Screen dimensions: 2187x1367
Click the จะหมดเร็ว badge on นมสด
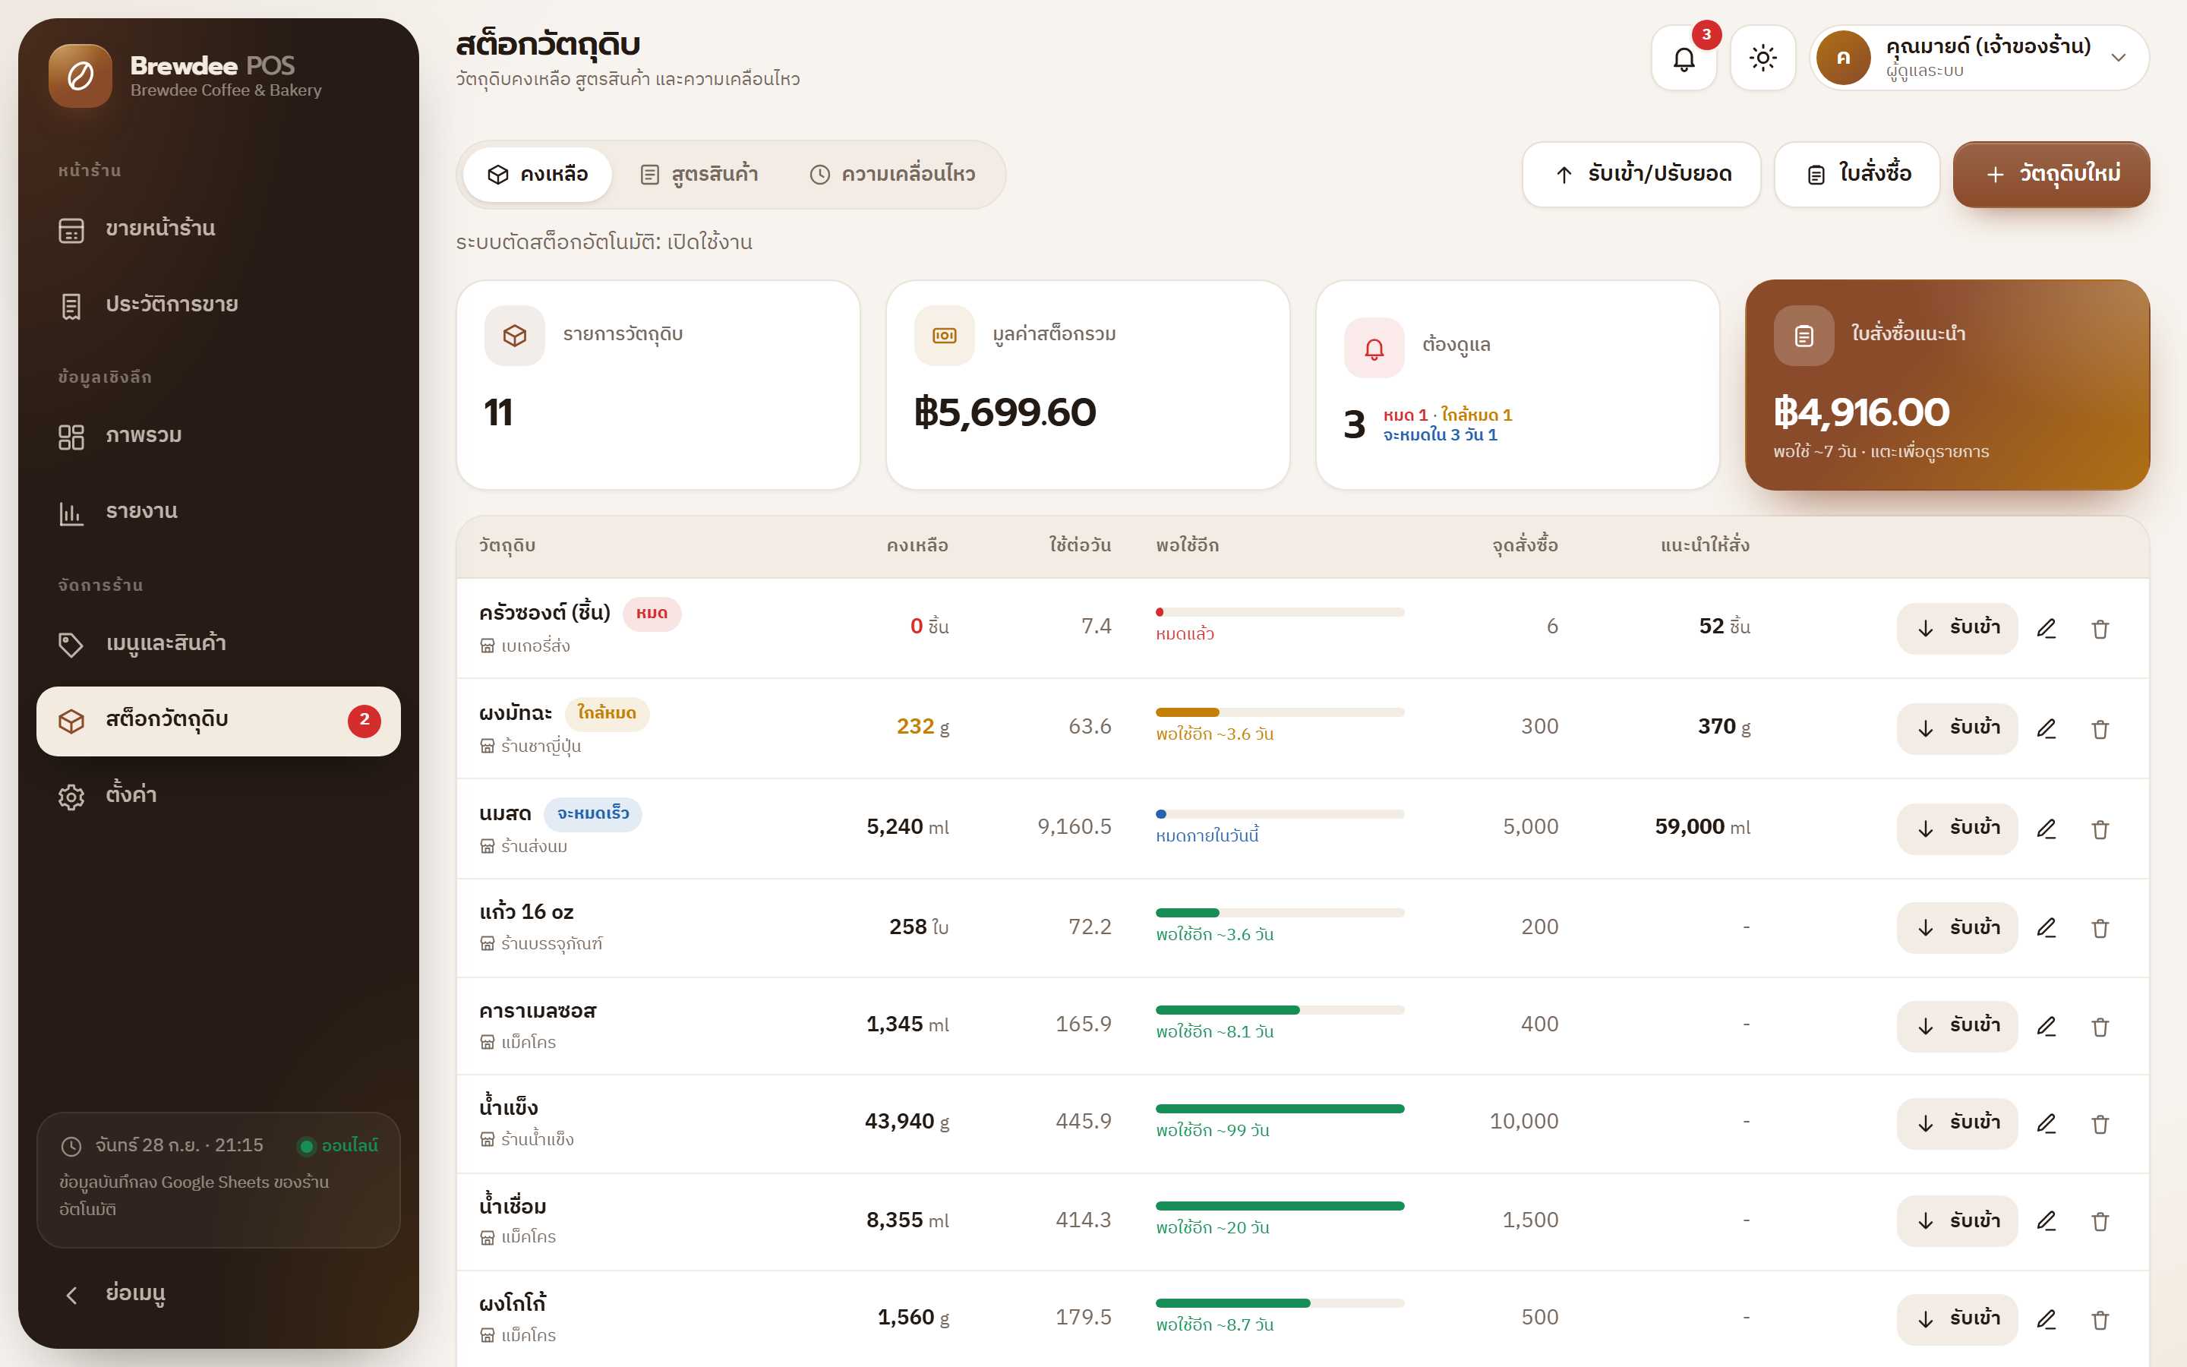tap(593, 813)
